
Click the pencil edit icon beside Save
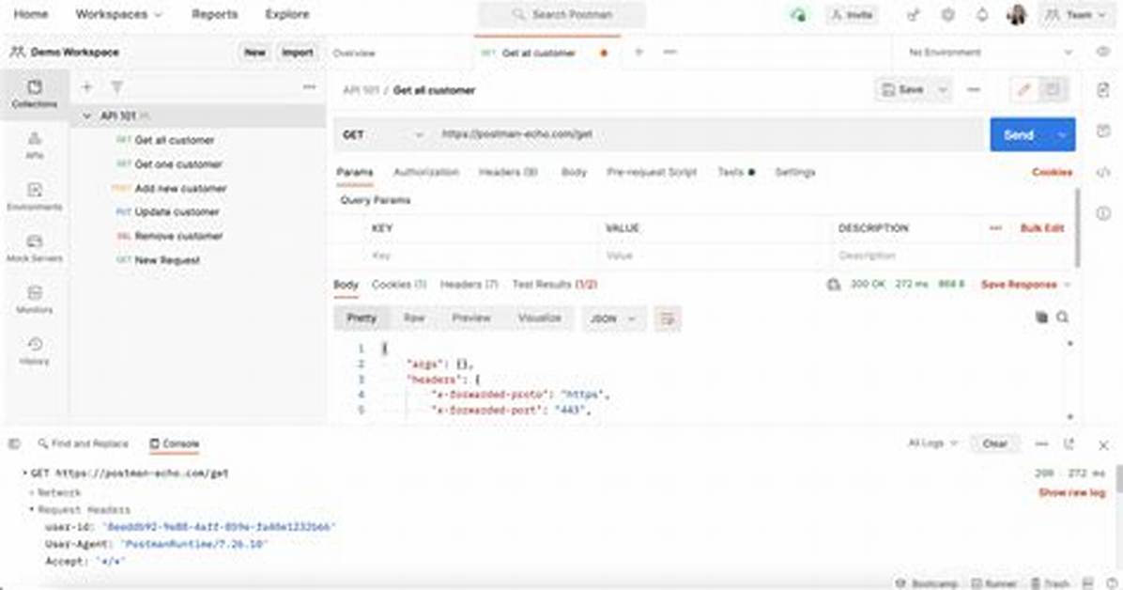(1024, 89)
